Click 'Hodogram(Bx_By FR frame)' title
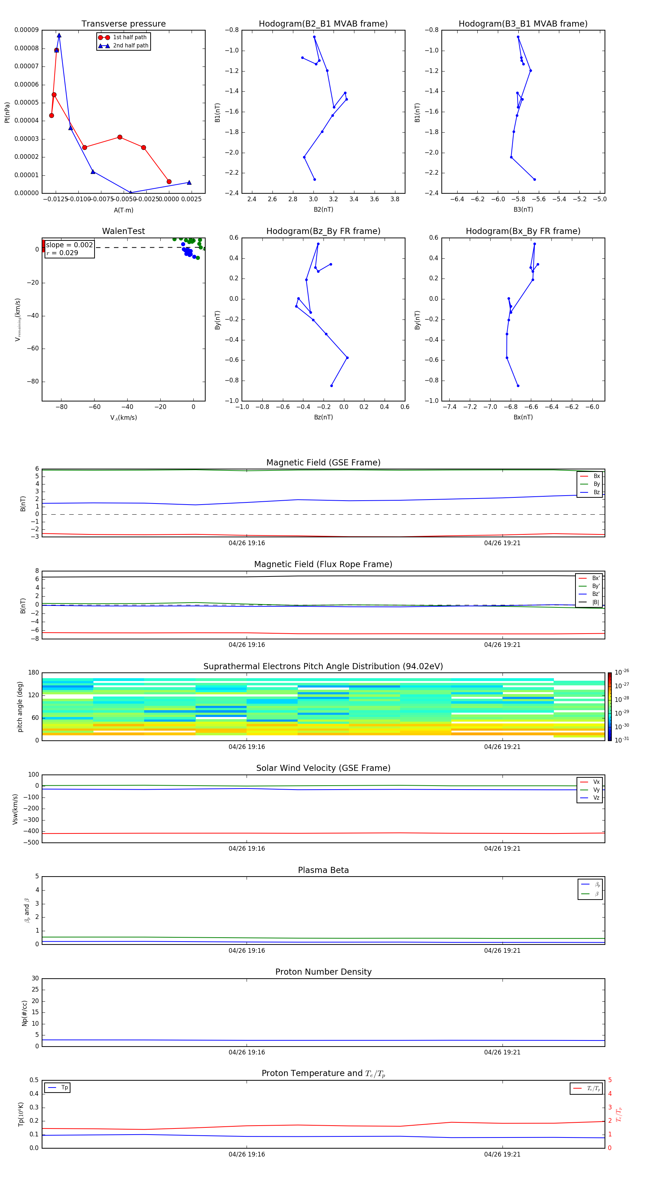This screenshot has width=647, height=1186. click(x=523, y=231)
